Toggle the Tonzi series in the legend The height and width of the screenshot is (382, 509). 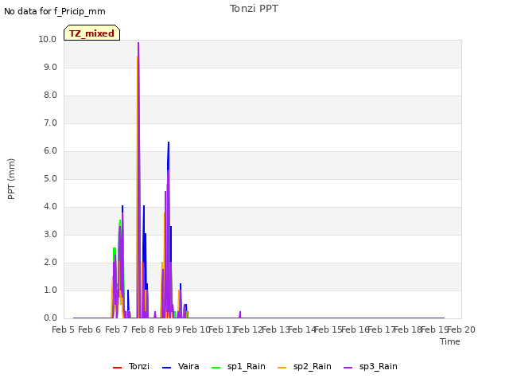[x=131, y=366]
